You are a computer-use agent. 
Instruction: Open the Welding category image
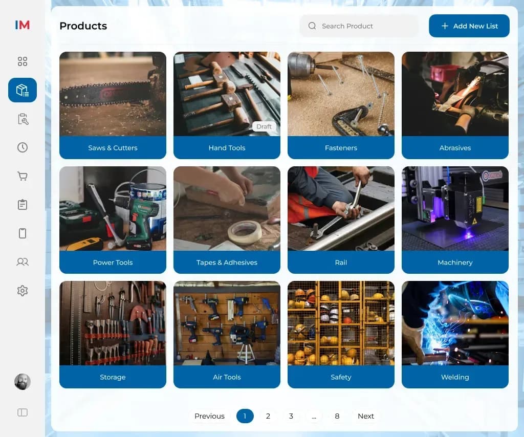455,323
